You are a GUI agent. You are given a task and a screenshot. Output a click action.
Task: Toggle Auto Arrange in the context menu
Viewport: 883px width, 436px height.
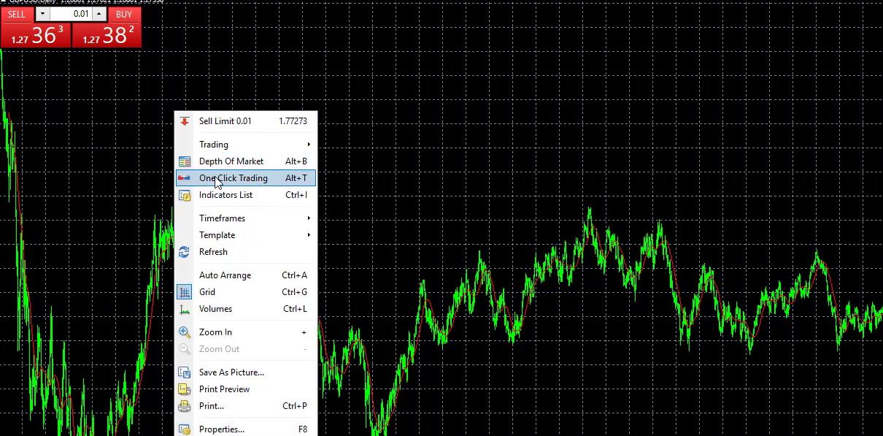click(x=225, y=275)
